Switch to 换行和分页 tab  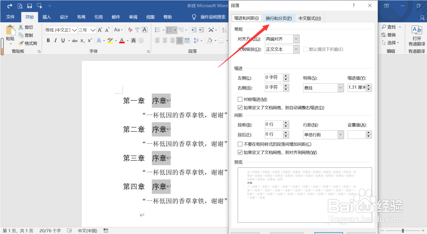point(279,18)
